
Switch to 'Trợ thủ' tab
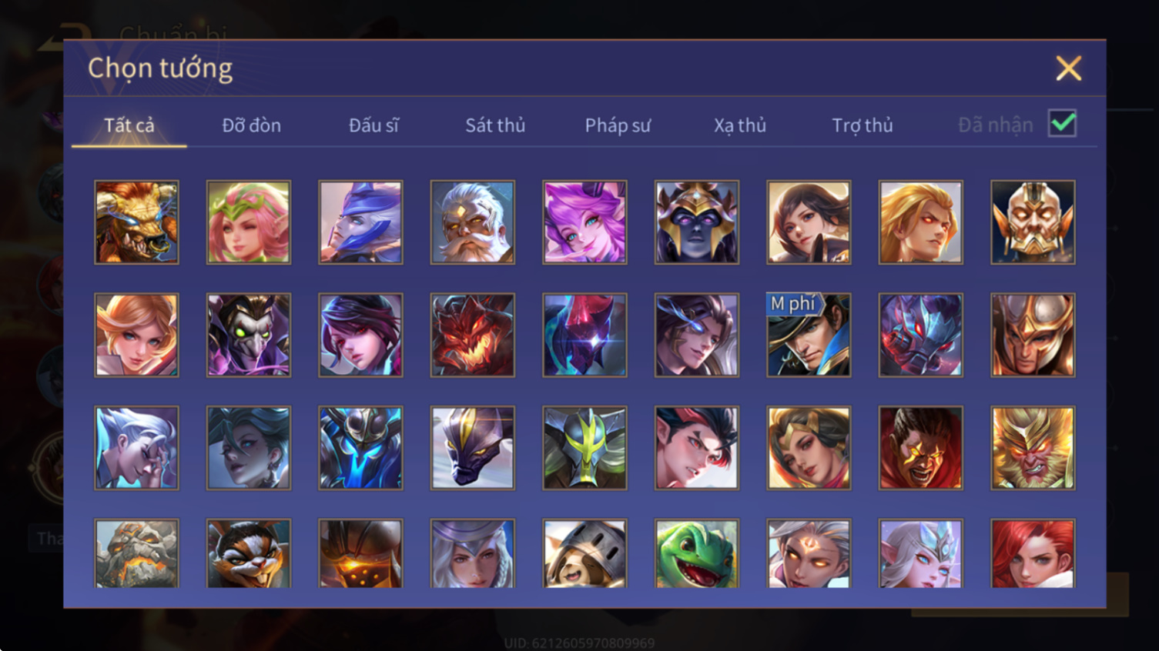pyautogui.click(x=863, y=125)
